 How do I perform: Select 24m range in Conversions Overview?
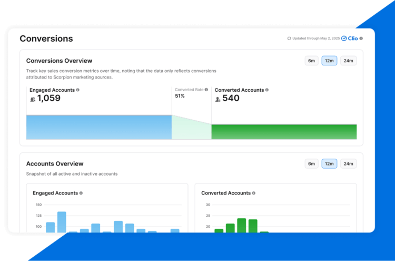(x=348, y=61)
